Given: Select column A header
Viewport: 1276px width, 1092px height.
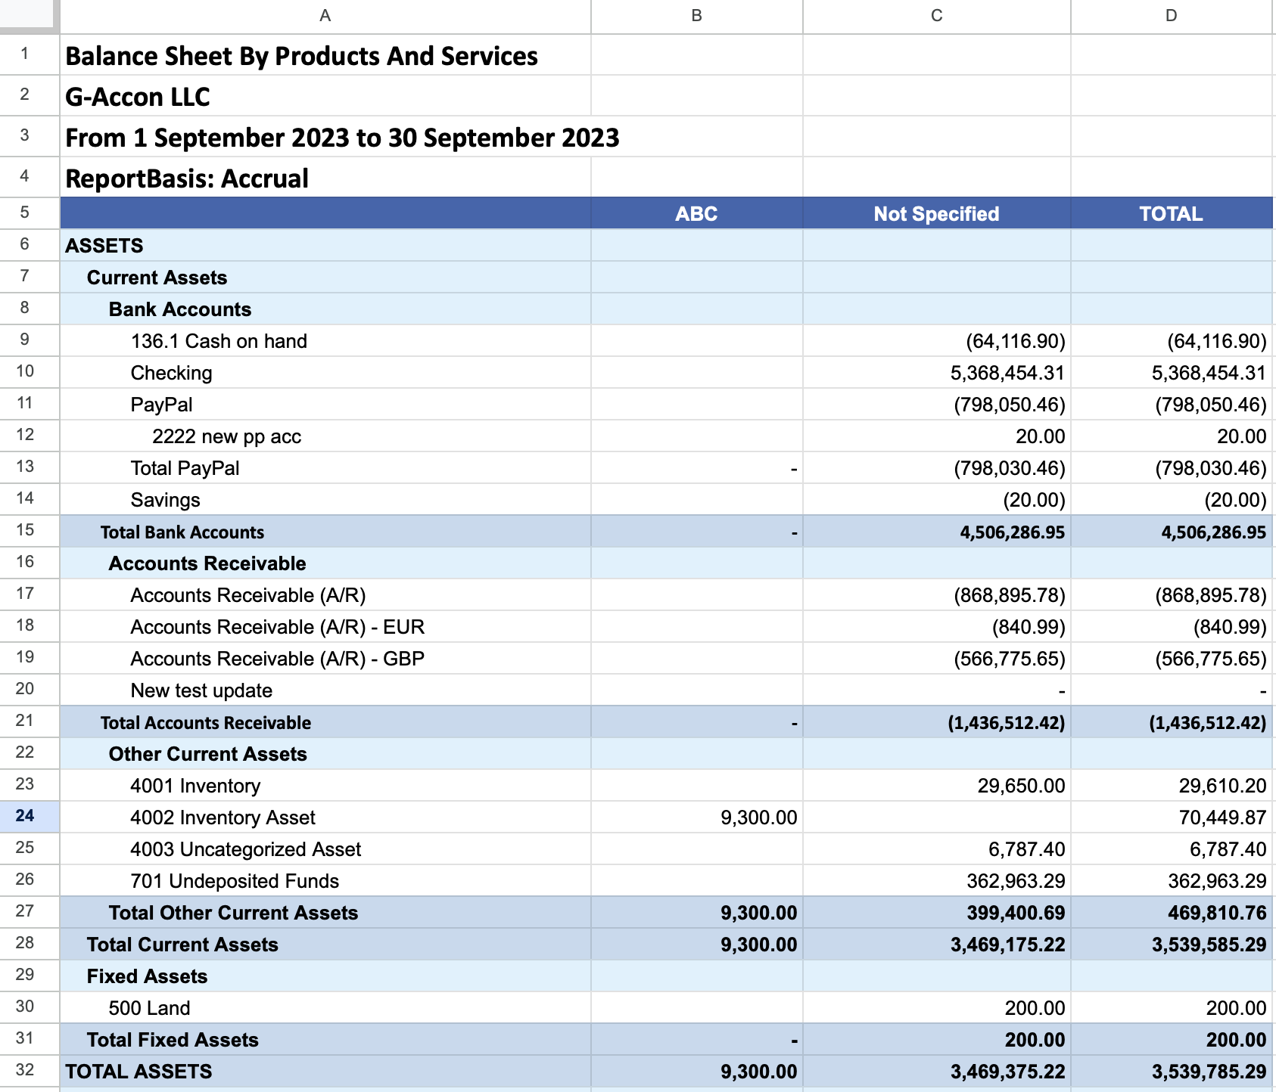Looking at the screenshot, I should point(325,16).
